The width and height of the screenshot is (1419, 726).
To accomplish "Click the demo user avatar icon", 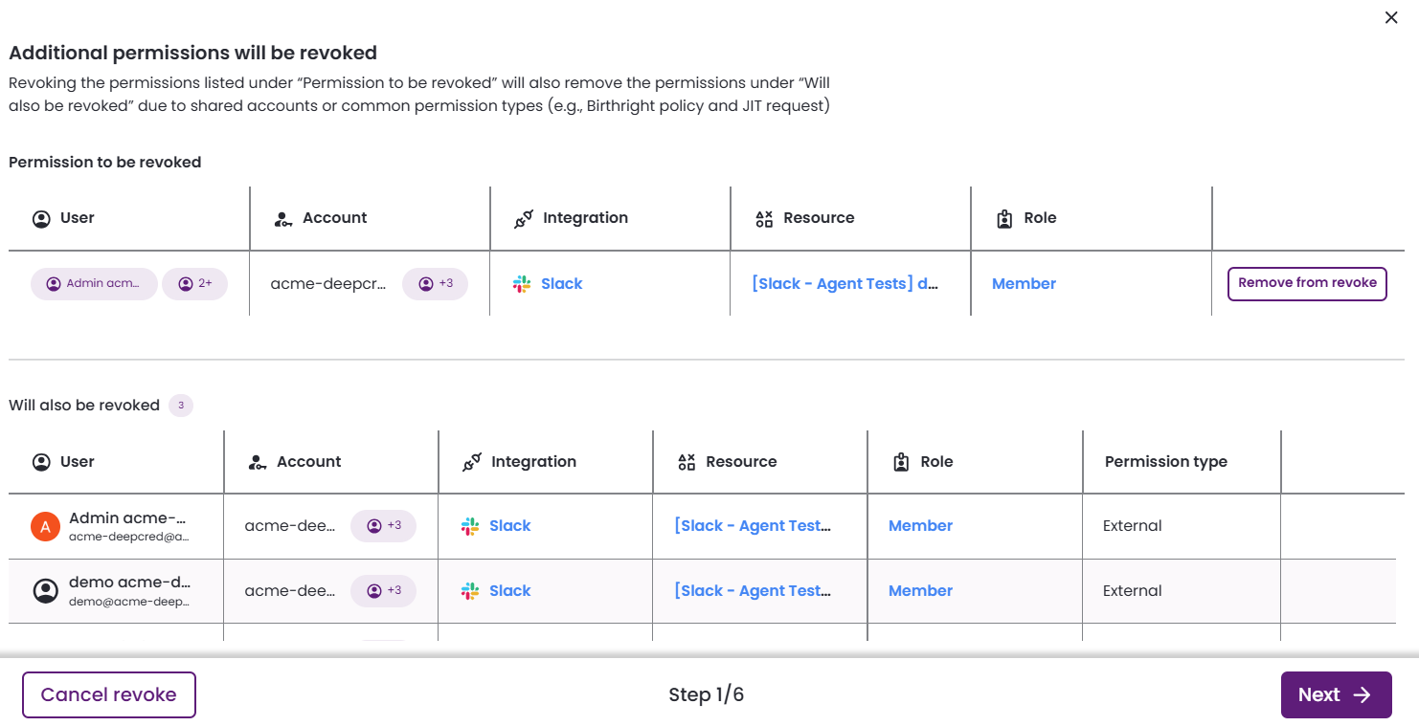I will point(46,591).
